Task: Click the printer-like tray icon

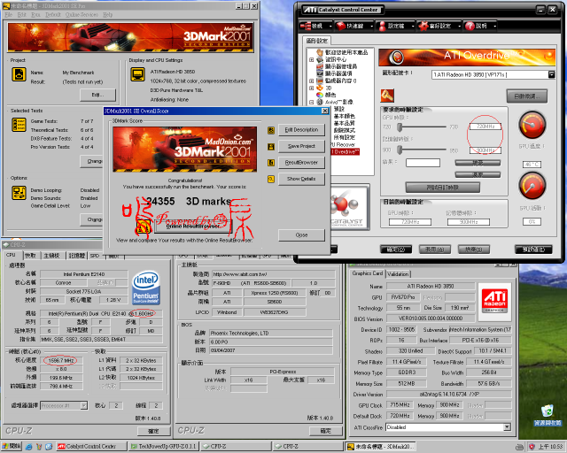Action: [520, 447]
